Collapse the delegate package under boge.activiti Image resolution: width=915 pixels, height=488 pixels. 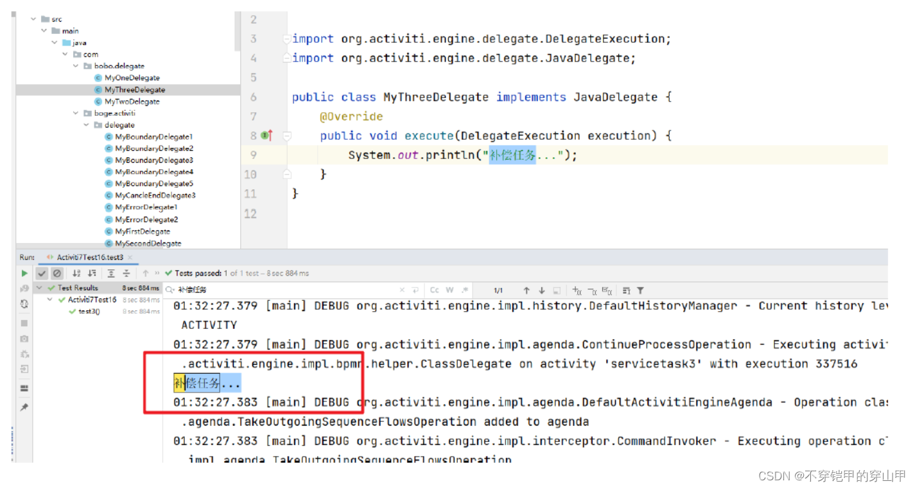point(86,125)
